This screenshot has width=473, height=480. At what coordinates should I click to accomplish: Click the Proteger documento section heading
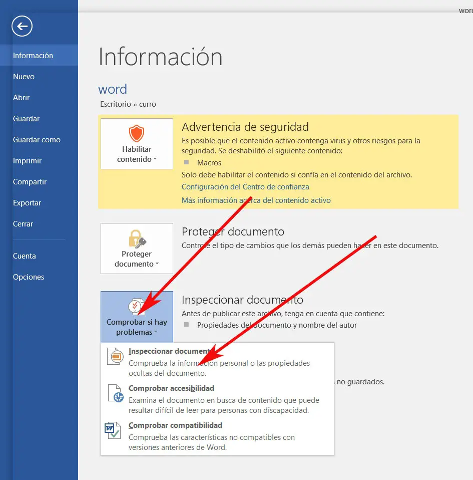pyautogui.click(x=233, y=231)
